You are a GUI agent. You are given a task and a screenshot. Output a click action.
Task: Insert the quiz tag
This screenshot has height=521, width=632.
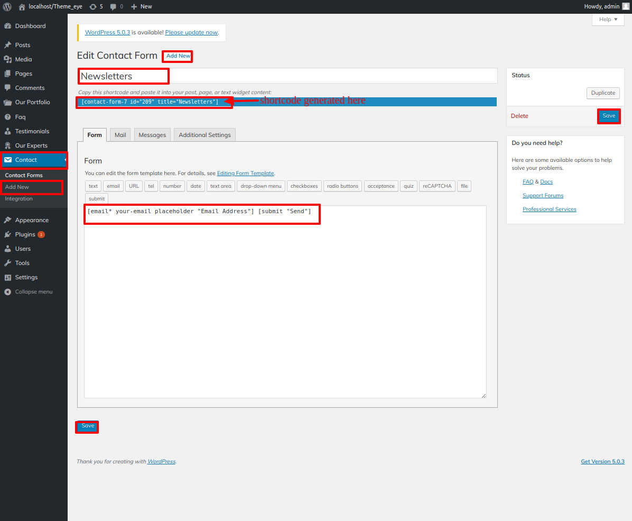408,186
